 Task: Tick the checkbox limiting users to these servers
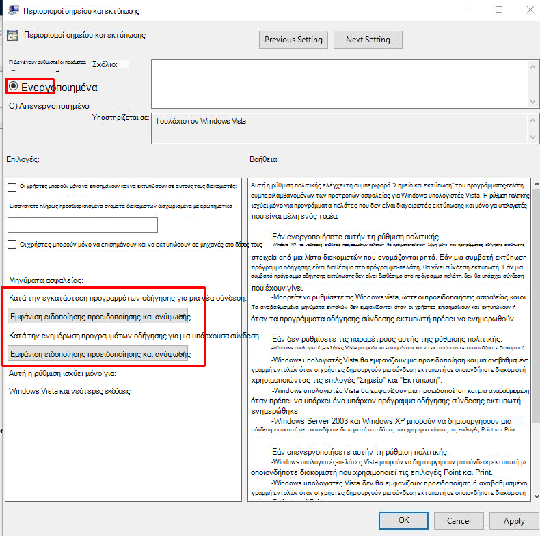[x=12, y=187]
